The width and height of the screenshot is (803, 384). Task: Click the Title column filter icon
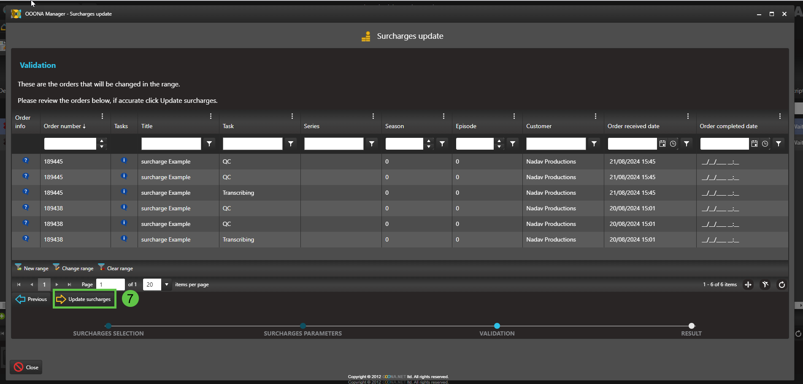pos(209,144)
